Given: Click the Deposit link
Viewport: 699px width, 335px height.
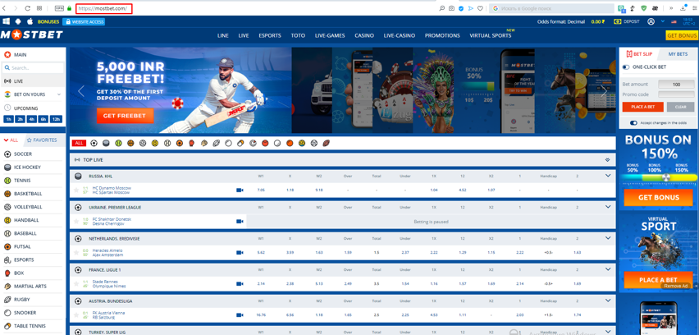Looking at the screenshot, I should pyautogui.click(x=628, y=21).
